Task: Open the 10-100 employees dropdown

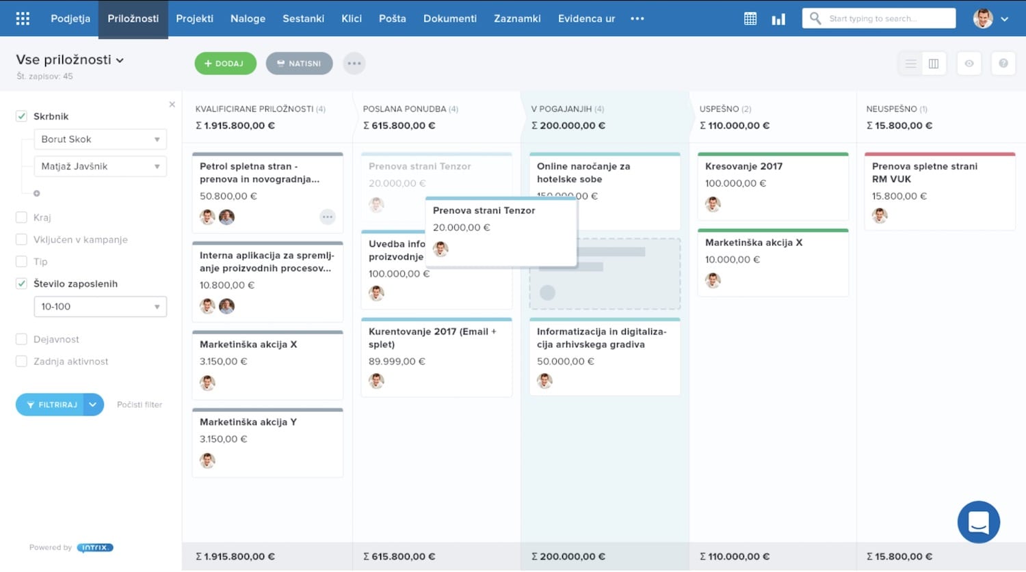Action: pos(100,306)
